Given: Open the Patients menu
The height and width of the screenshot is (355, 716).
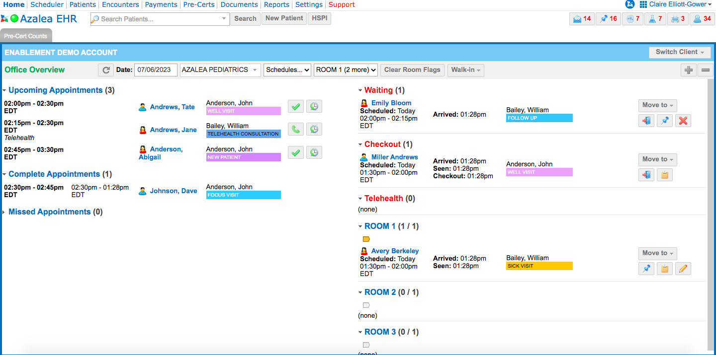Looking at the screenshot, I should coord(83,4).
